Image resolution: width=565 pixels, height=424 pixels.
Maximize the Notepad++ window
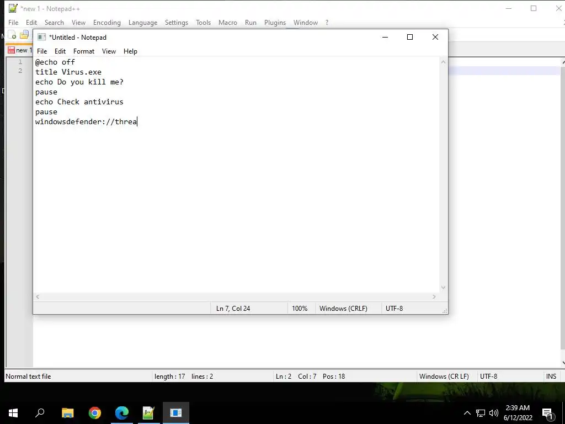coord(534,8)
